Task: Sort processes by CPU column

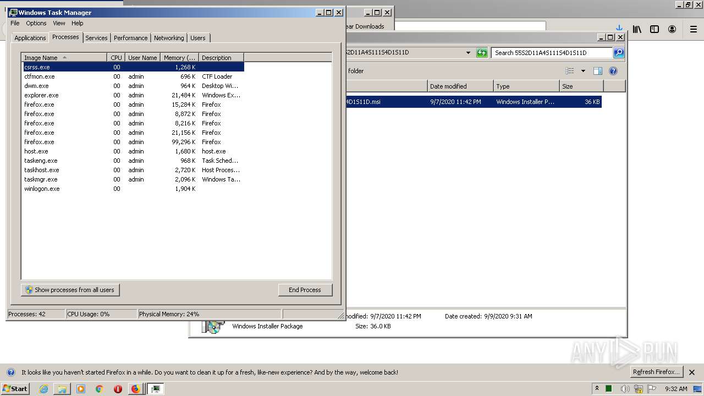Action: click(x=116, y=57)
